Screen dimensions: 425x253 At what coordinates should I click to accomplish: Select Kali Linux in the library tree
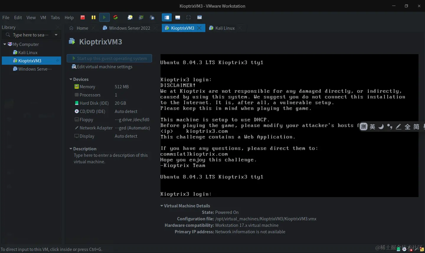tap(28, 52)
